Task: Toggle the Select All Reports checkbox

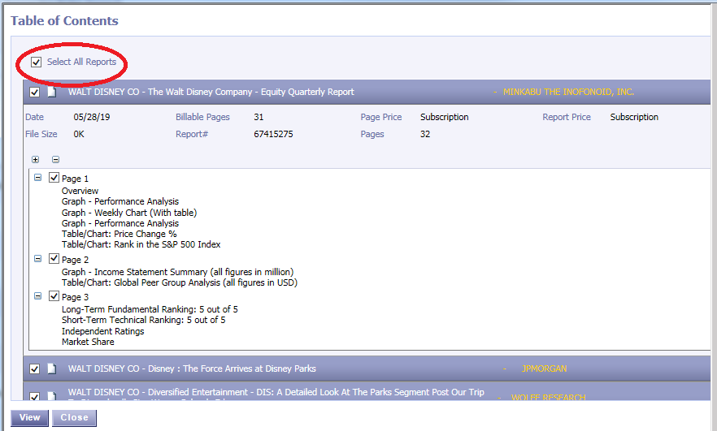Action: (x=36, y=62)
